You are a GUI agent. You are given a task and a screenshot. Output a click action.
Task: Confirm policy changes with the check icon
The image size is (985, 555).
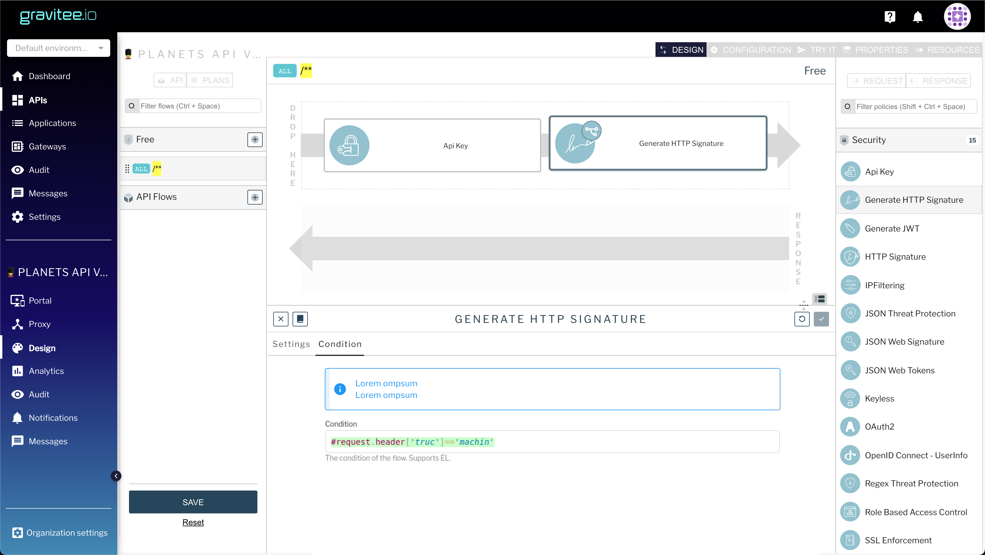click(821, 319)
